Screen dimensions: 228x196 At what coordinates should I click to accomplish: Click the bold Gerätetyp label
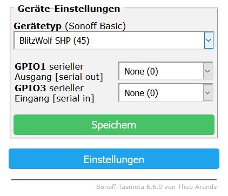coord(38,26)
